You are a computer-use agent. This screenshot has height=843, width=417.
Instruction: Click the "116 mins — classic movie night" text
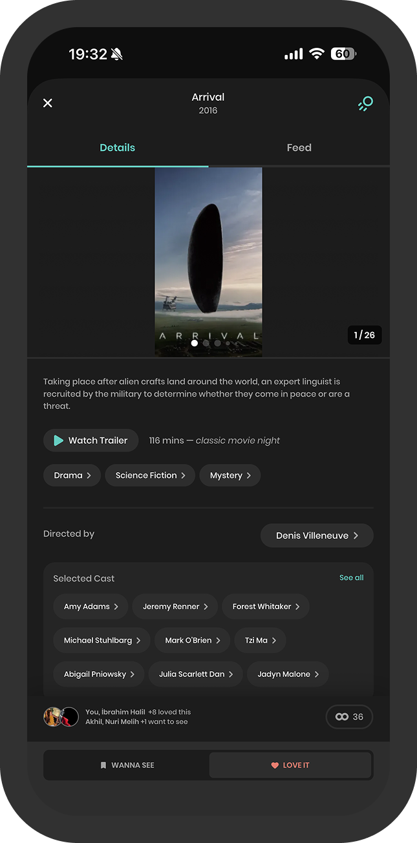coord(215,441)
